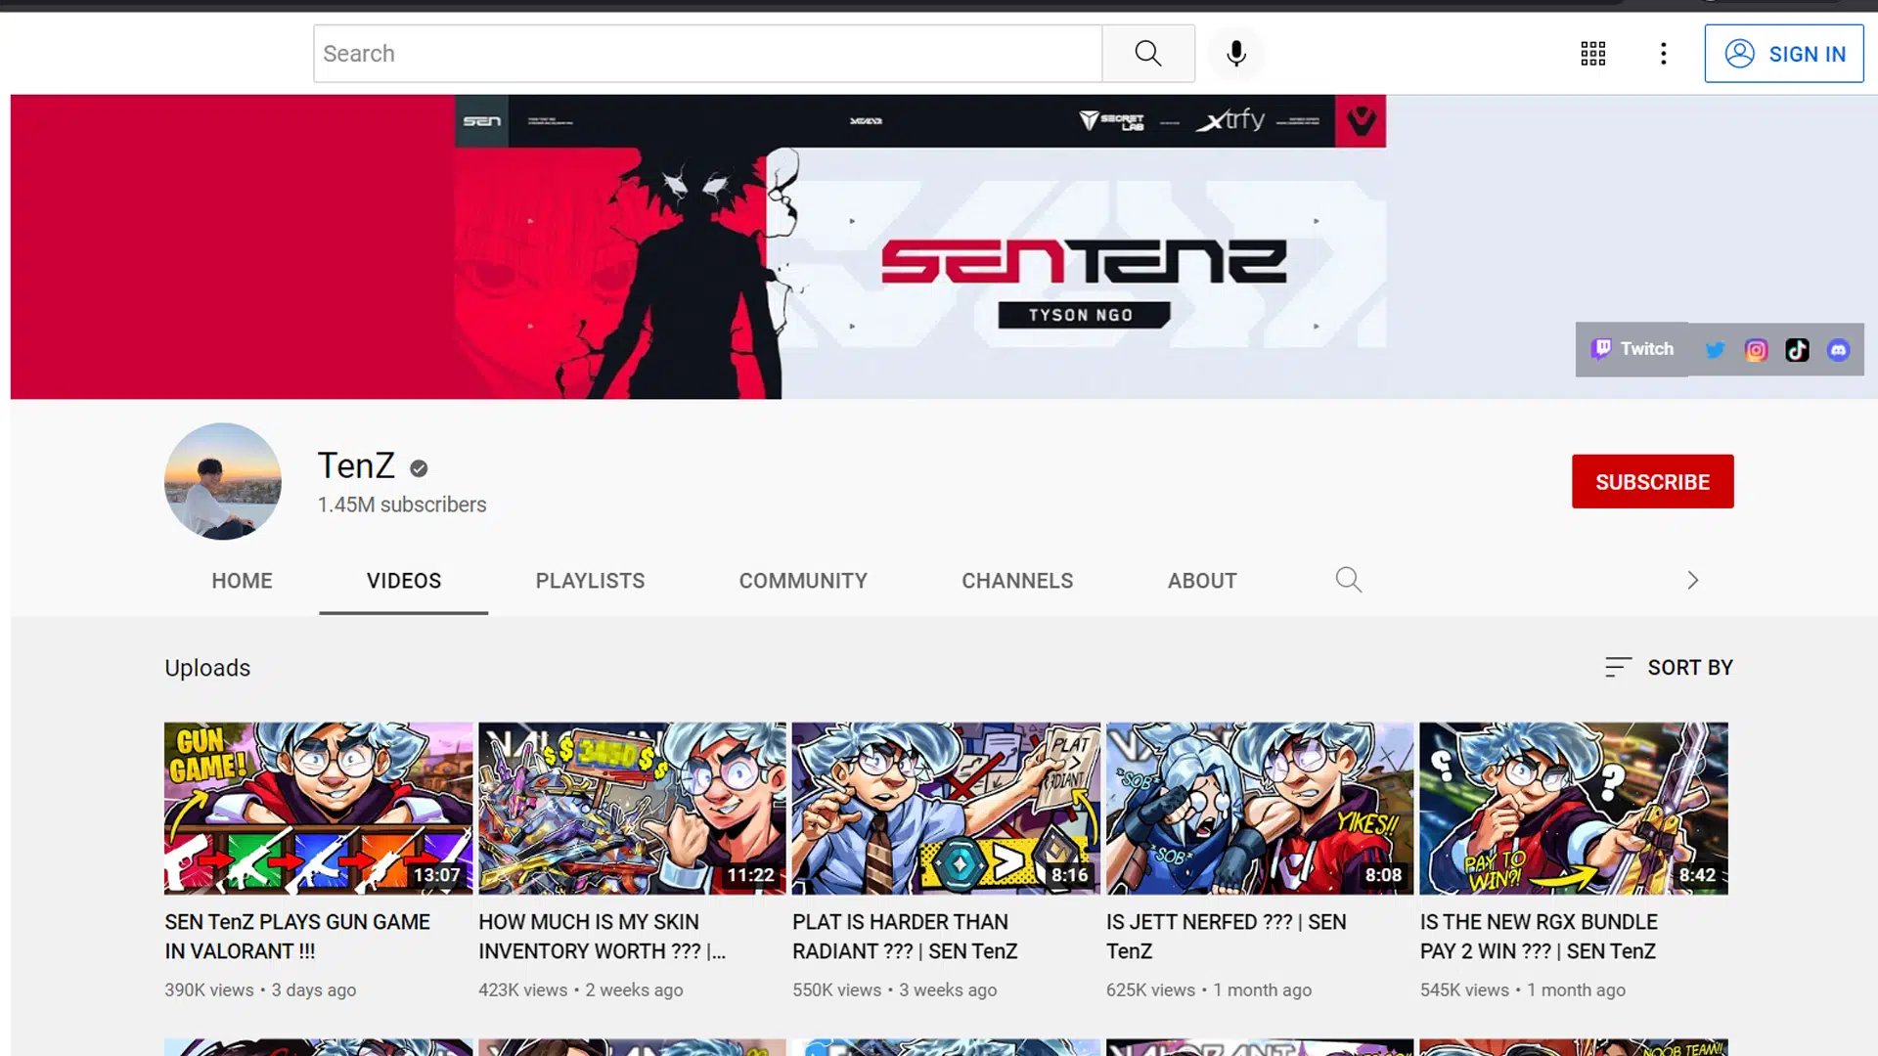
Task: Open the YouTube apps grid
Action: pyautogui.click(x=1593, y=54)
